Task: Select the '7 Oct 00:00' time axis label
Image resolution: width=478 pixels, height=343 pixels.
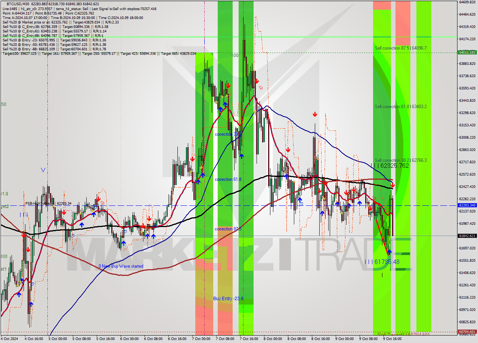Action: tap(201, 339)
